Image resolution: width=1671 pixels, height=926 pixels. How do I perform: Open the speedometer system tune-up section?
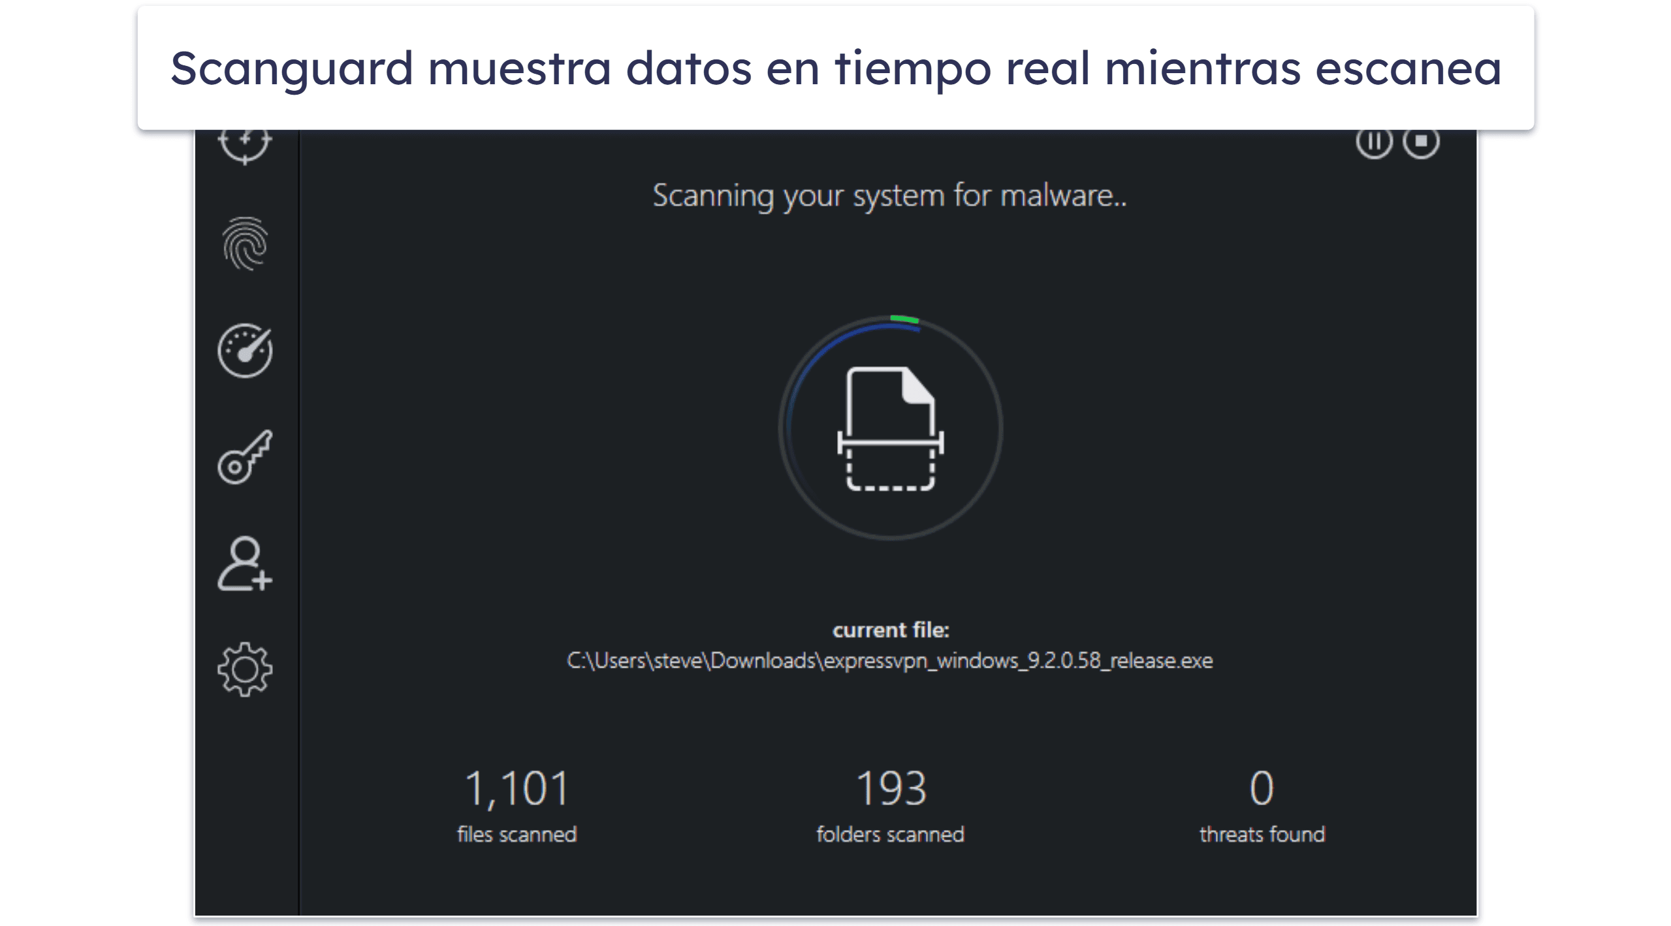click(245, 350)
